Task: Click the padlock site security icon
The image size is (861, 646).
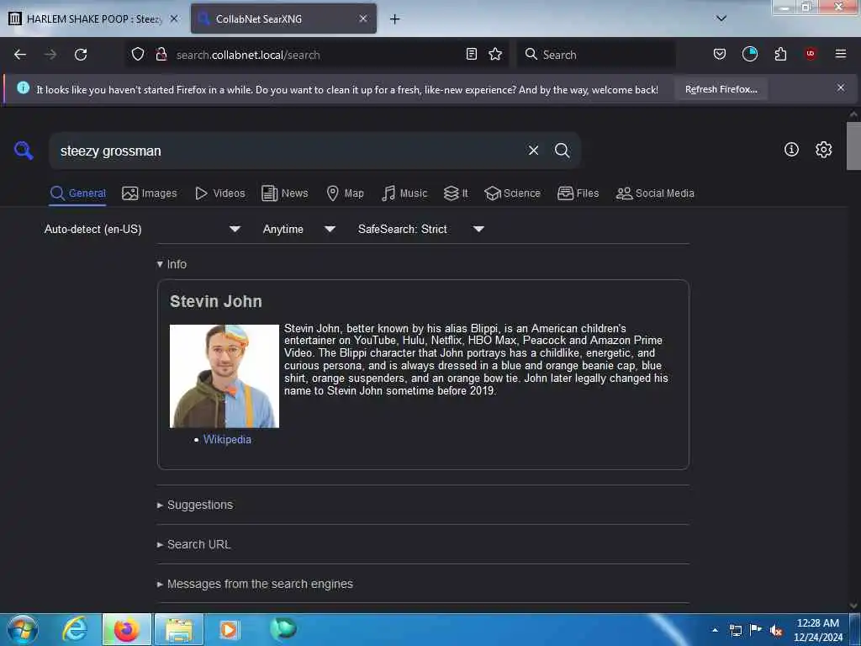Action: 161,55
